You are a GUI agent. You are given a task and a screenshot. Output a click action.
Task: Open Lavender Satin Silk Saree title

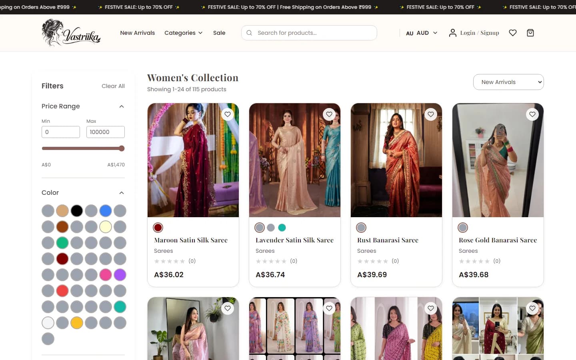[294, 240]
